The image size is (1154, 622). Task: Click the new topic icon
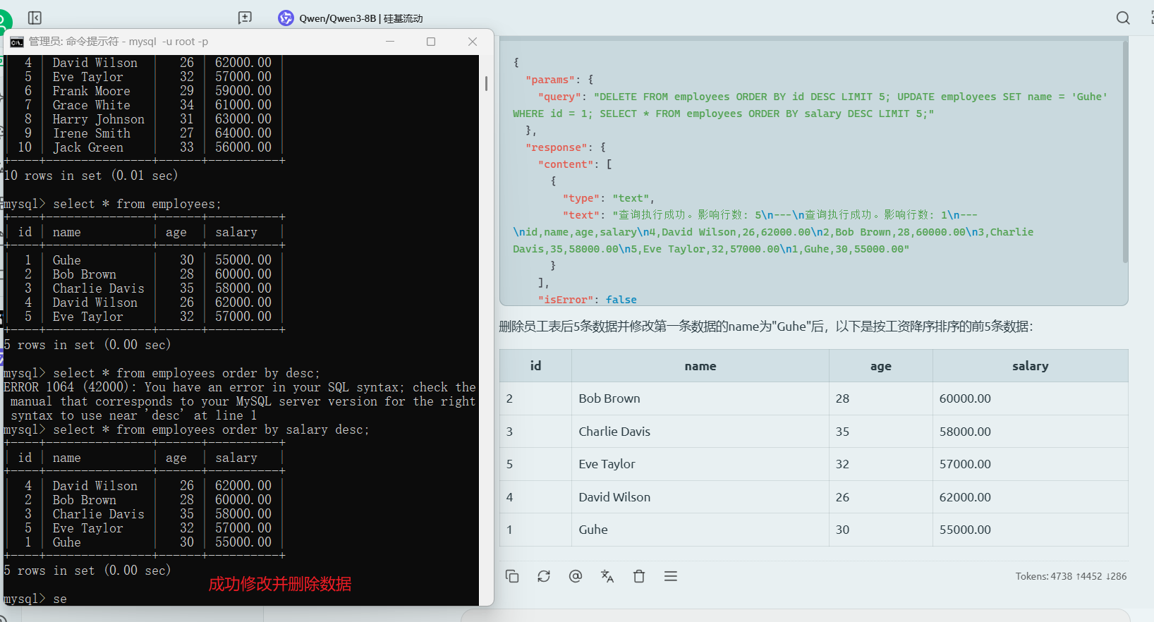click(x=245, y=18)
